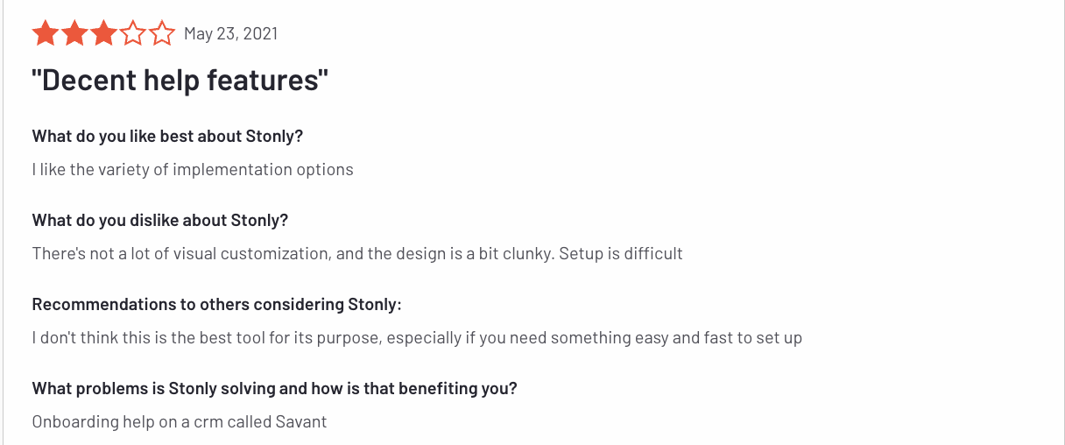Image resolution: width=1065 pixels, height=445 pixels.
Task: Click the phrase "Setup is difficult"
Action: tap(621, 253)
